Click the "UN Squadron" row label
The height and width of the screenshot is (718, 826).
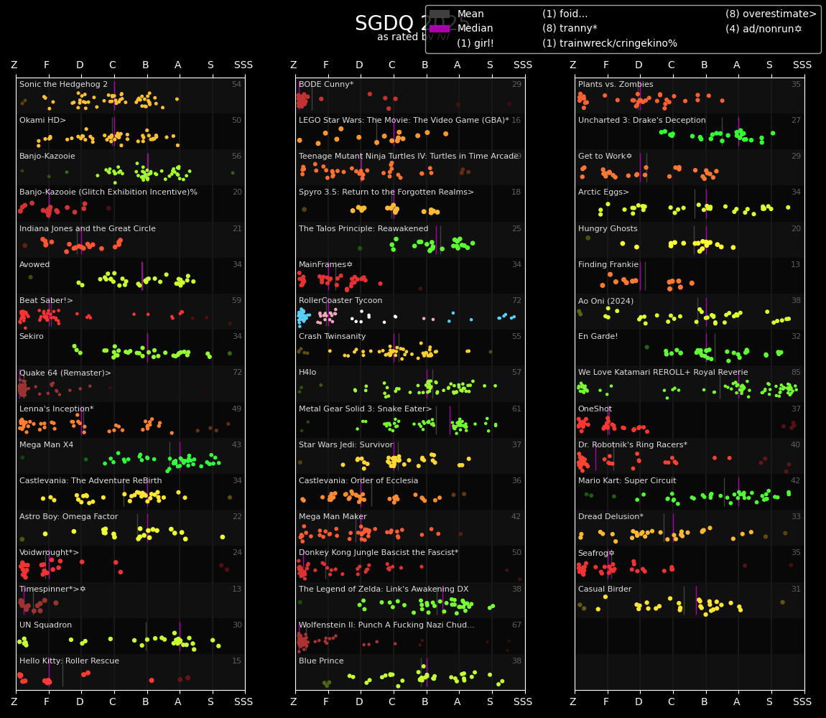pyautogui.click(x=45, y=625)
